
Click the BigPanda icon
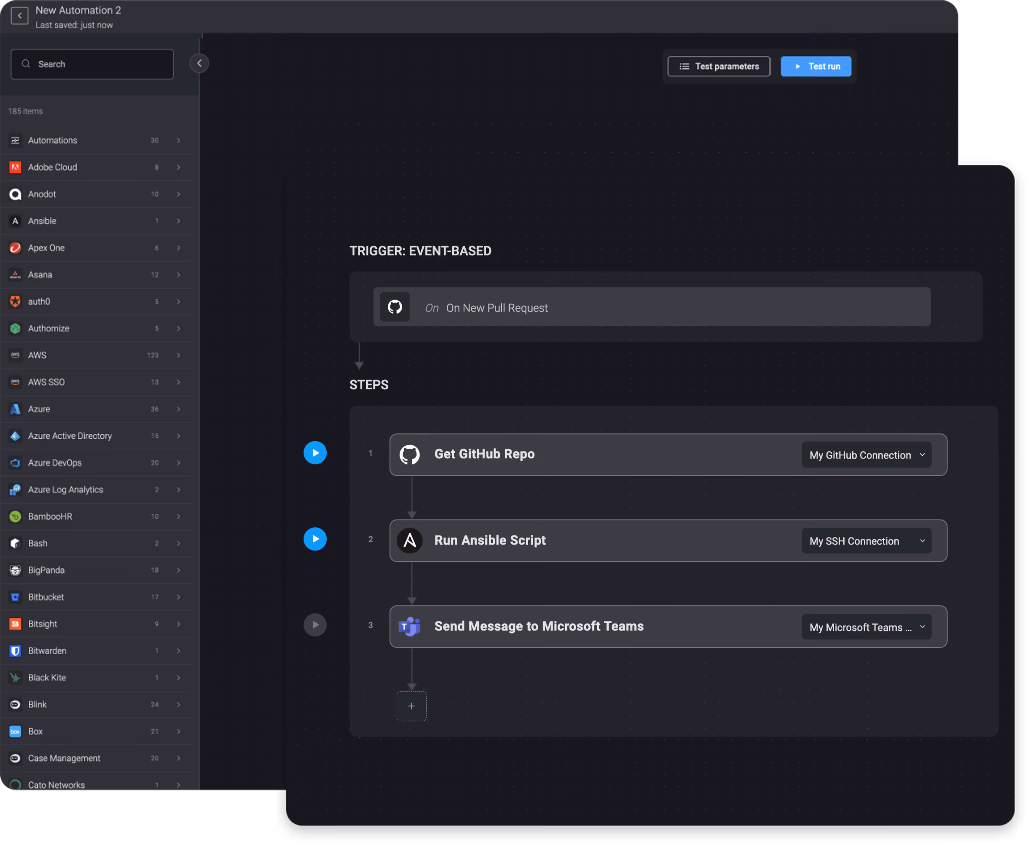click(15, 570)
